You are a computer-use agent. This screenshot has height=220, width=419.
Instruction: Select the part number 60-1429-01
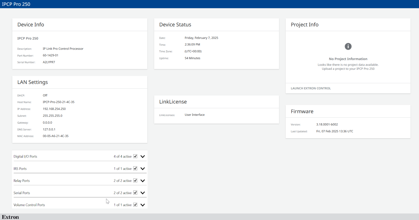pos(51,55)
